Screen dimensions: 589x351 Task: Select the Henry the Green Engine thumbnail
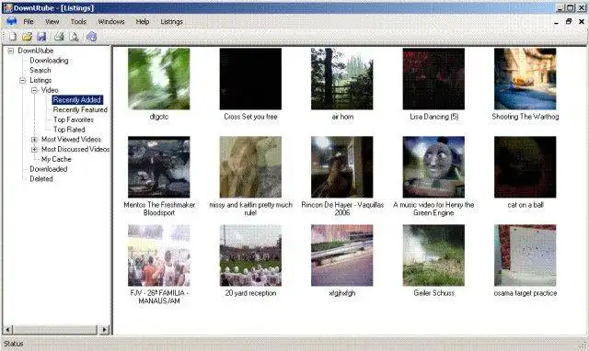coord(433,167)
